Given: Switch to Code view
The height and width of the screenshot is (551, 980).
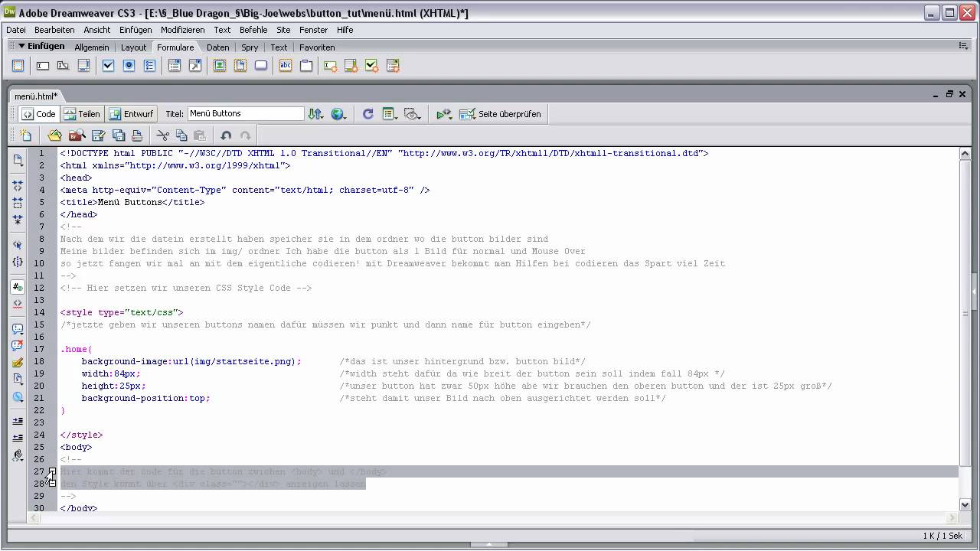Looking at the screenshot, I should tap(38, 114).
